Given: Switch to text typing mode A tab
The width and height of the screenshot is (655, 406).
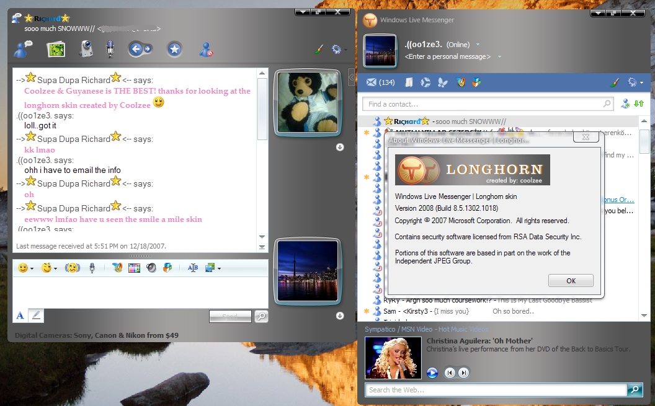Looking at the screenshot, I should point(20,316).
